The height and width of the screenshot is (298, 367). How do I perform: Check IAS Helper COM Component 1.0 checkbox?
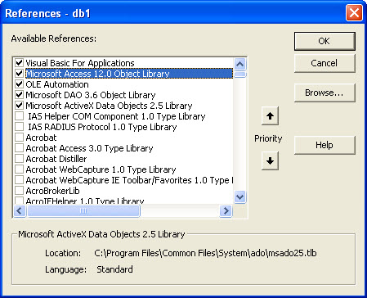[x=19, y=116]
